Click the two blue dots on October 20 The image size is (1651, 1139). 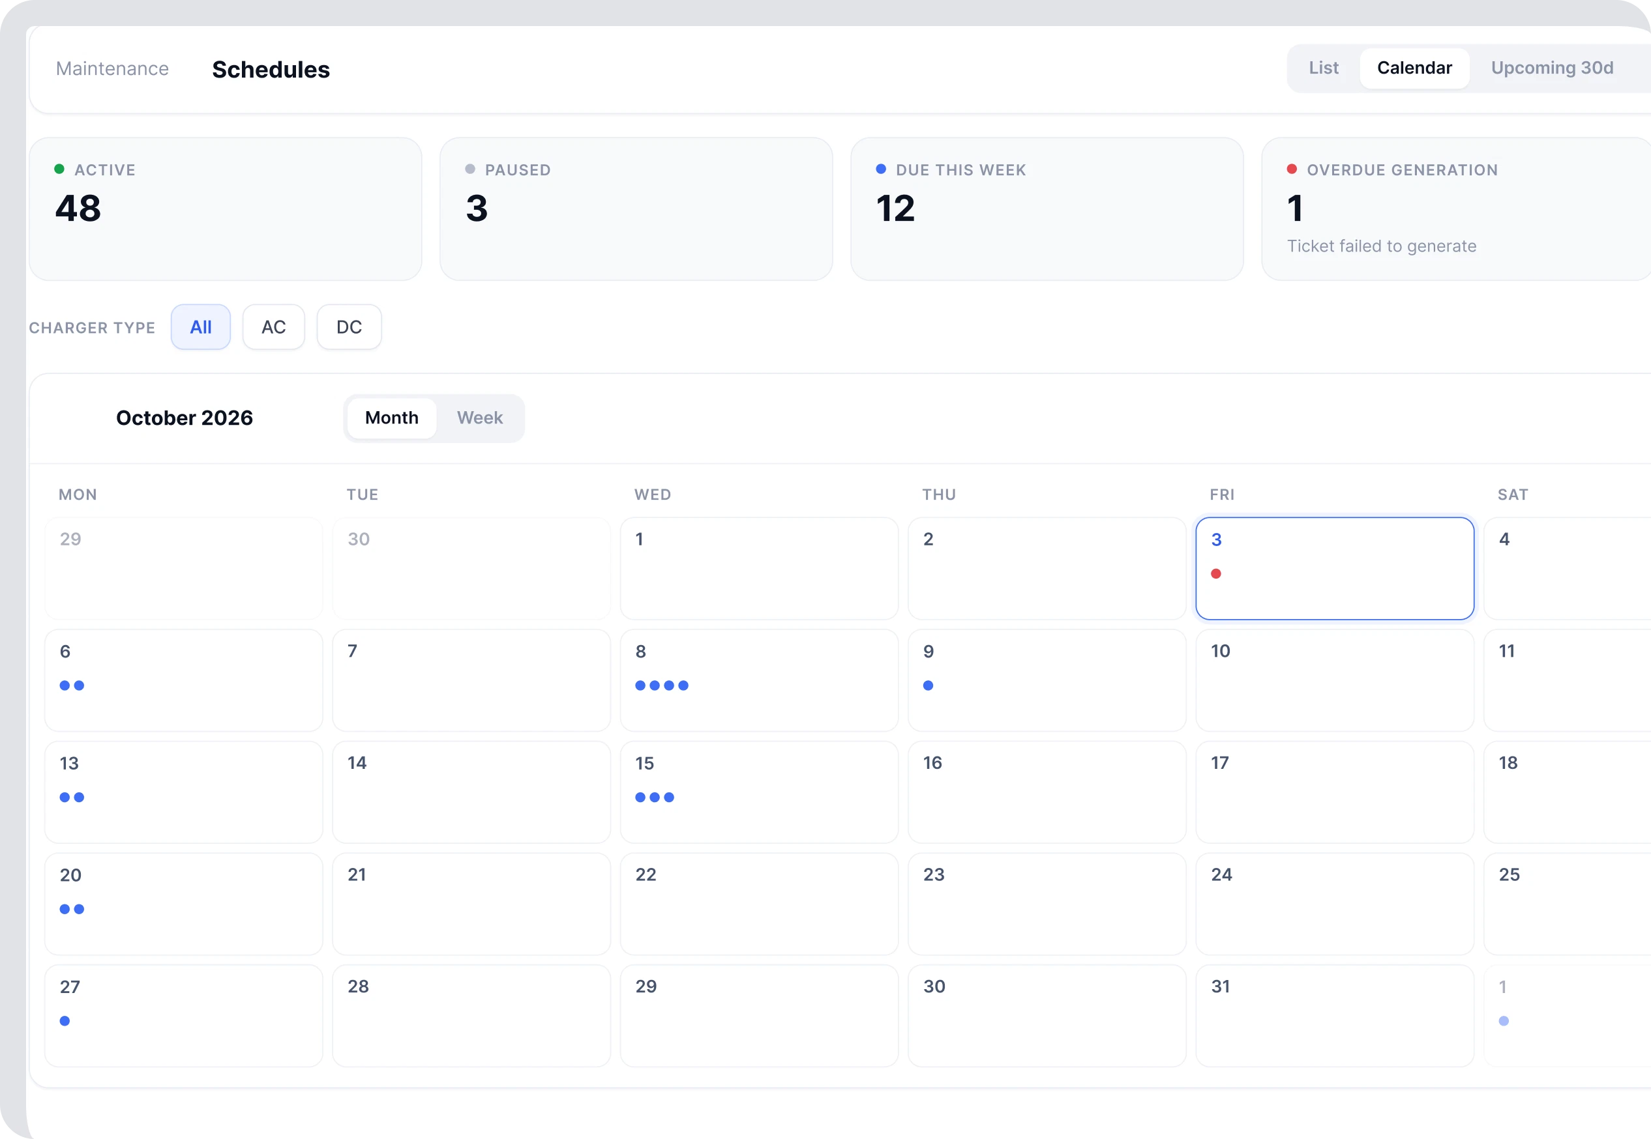72,909
